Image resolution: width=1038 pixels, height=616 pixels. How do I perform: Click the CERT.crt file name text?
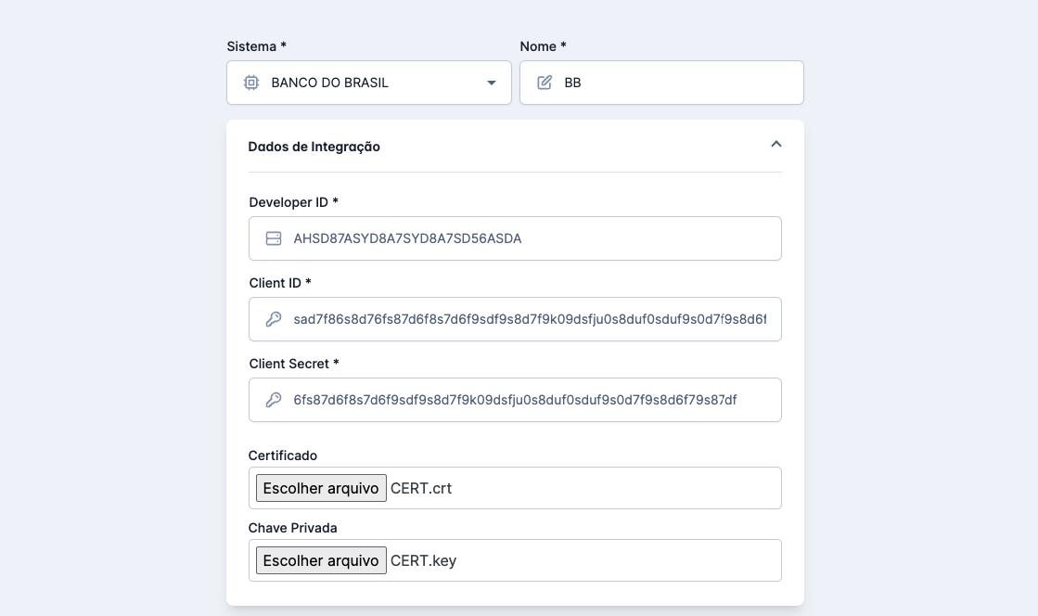[x=421, y=488]
